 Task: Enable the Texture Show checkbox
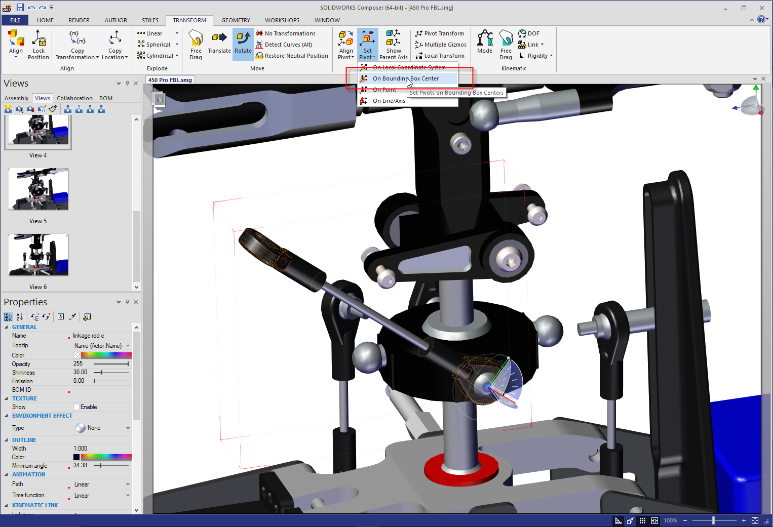point(76,407)
